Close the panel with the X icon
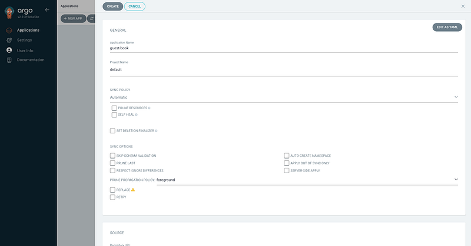The width and height of the screenshot is (471, 246). click(x=463, y=6)
